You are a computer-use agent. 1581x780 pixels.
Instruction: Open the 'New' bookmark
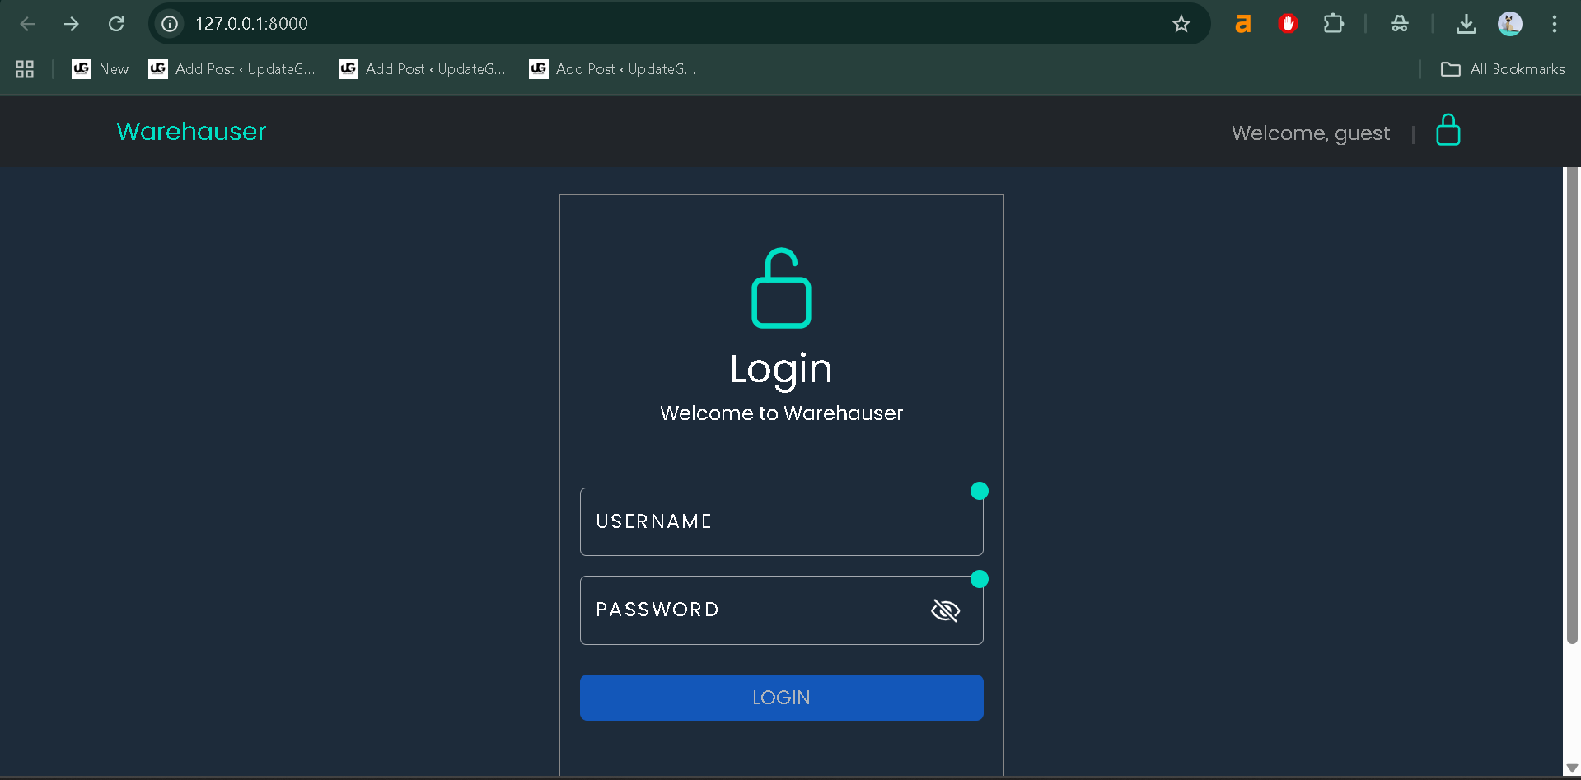(101, 69)
